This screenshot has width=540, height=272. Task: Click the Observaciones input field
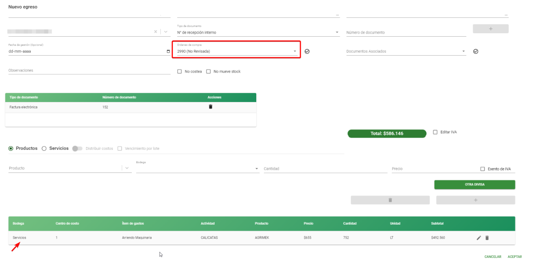point(89,71)
